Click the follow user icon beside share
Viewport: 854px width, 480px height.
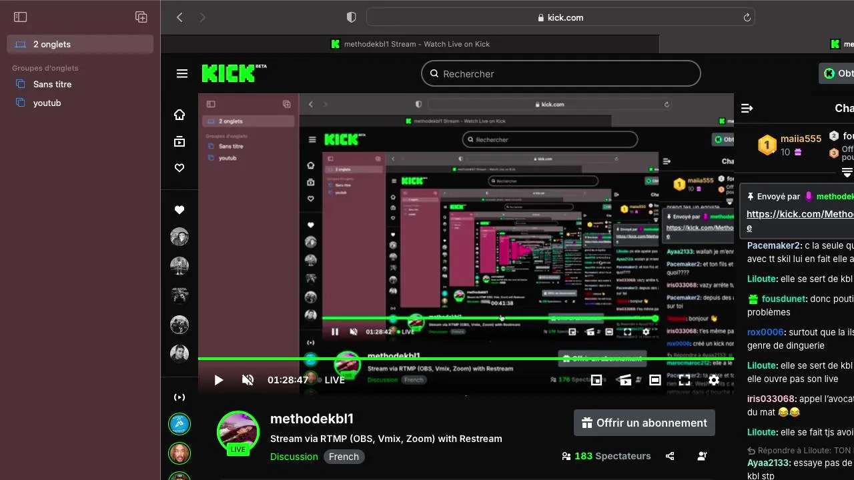[x=702, y=456]
